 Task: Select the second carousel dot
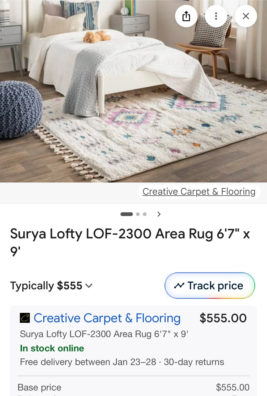coord(138,214)
